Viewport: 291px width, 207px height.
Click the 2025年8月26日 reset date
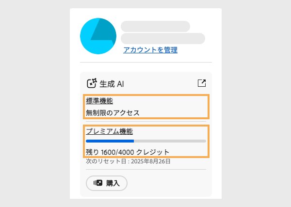(x=150, y=161)
